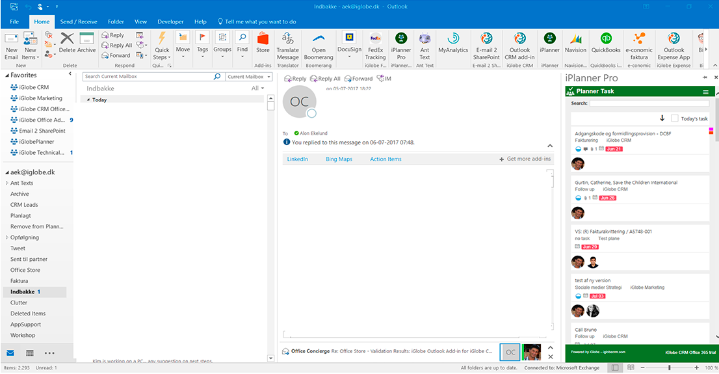
Task: Open the Groups icon
Action: (222, 38)
